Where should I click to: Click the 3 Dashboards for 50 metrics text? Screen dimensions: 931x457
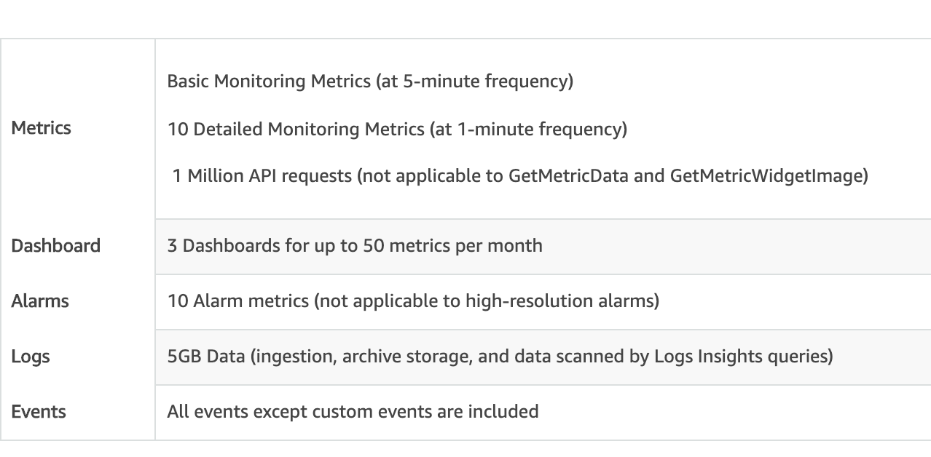(355, 246)
